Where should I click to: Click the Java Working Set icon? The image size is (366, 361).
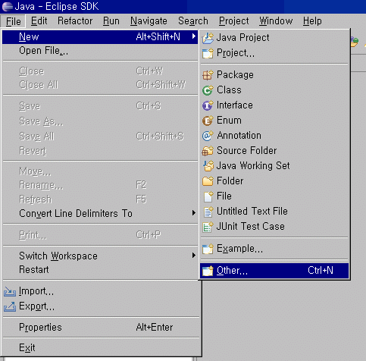pos(208,166)
